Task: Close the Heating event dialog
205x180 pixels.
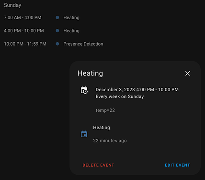Action: click(187, 73)
